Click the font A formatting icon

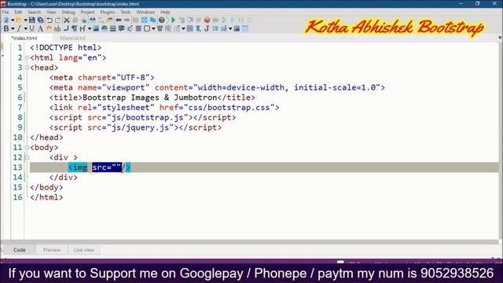(40, 28)
